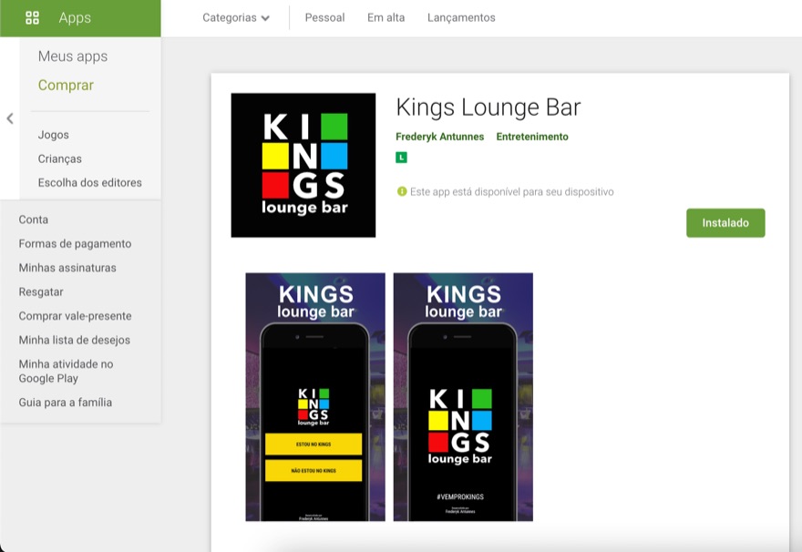The image size is (802, 552).
Task: Open the Jogos section
Action: 53,135
